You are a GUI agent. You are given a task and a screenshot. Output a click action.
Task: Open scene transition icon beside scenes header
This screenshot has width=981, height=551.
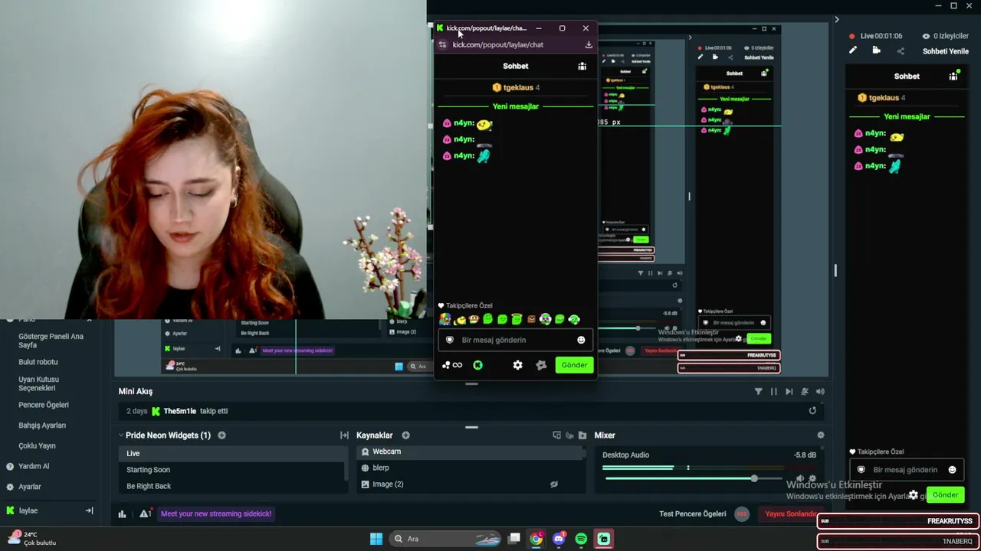344,435
